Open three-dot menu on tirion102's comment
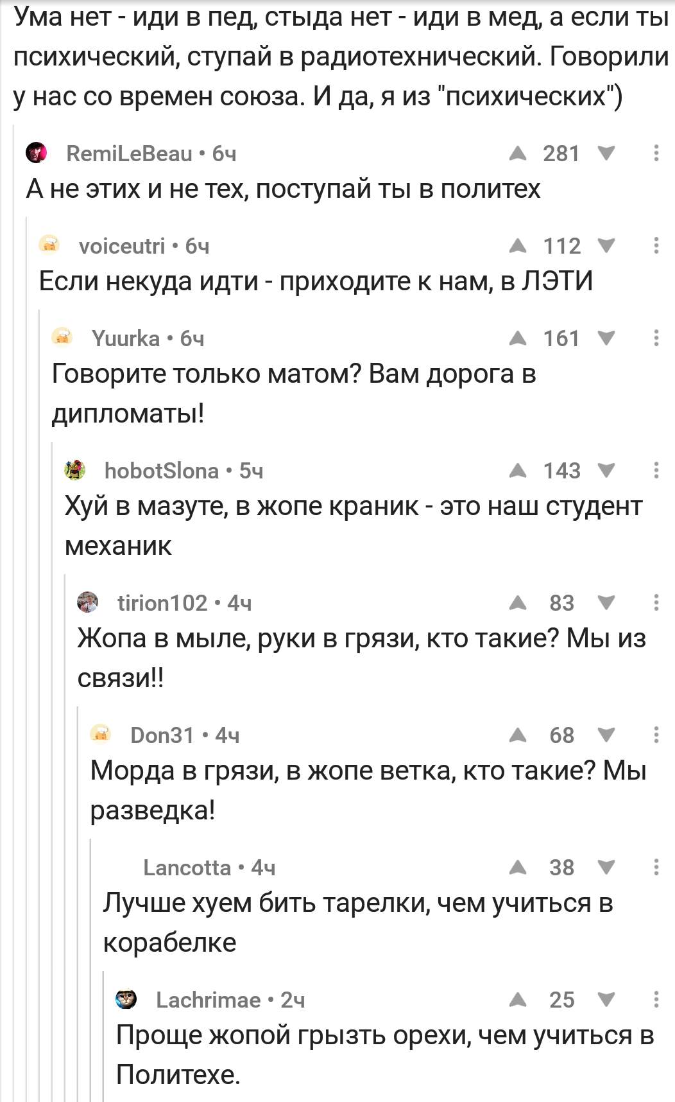The height and width of the screenshot is (1102, 675). click(656, 603)
